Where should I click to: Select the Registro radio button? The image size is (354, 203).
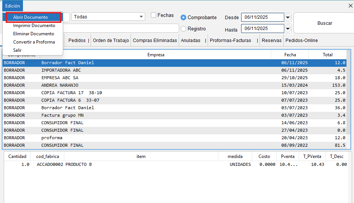coord(184,29)
